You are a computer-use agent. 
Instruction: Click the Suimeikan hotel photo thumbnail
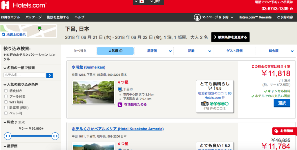(94, 92)
